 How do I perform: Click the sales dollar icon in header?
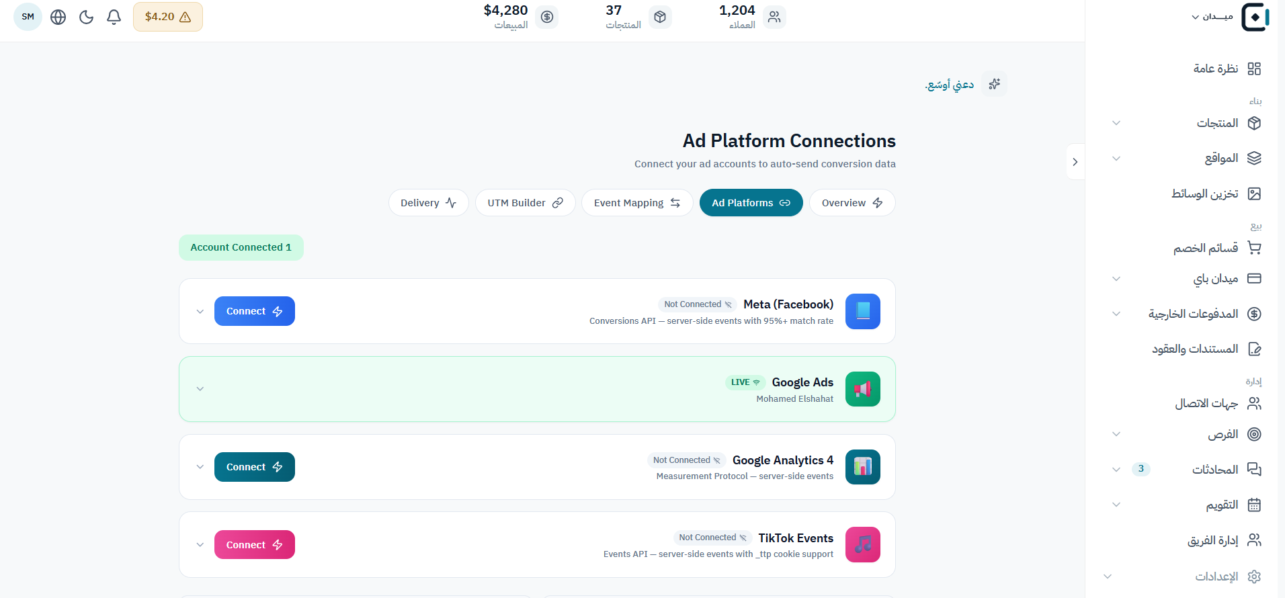point(547,17)
